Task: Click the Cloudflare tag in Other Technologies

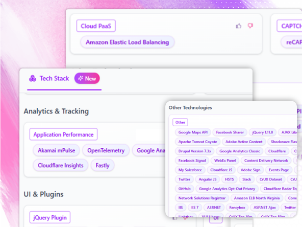Action: point(277,151)
